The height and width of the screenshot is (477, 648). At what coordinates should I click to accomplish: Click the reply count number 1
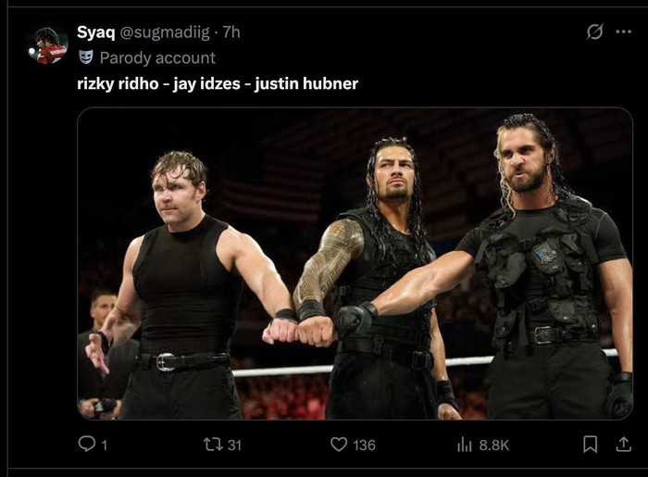pyautogui.click(x=104, y=446)
